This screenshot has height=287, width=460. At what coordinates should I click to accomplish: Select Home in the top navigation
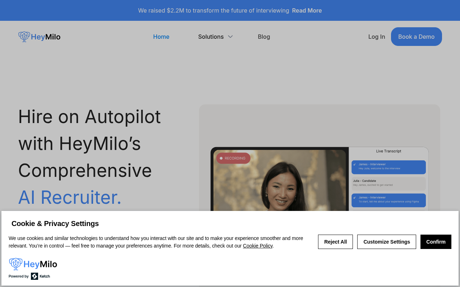(x=161, y=37)
